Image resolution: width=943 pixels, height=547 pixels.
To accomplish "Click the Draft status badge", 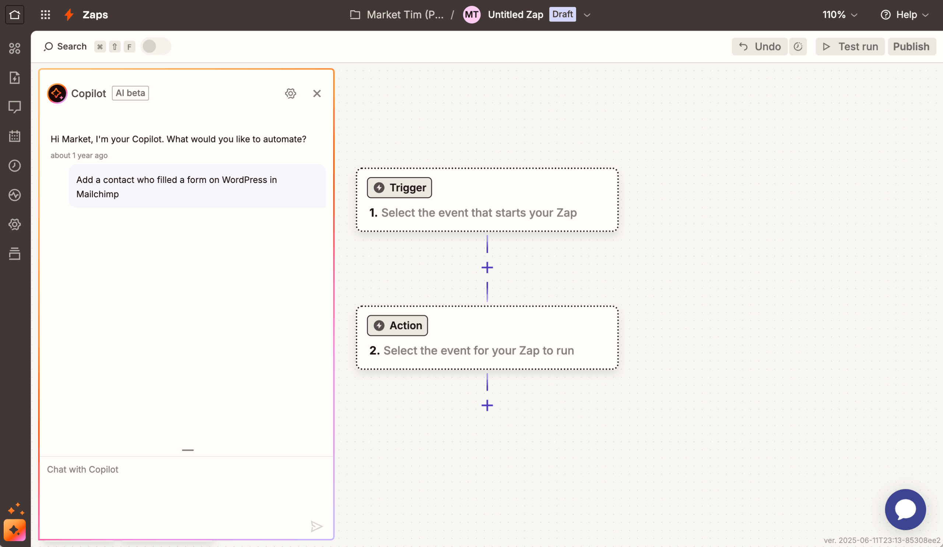I will pos(562,14).
